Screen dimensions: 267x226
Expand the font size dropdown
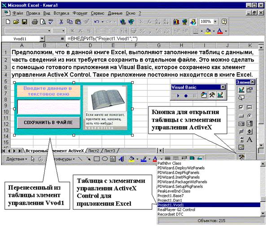(63, 31)
